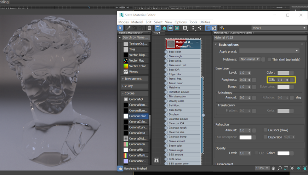Open the Utilities menu
Screen dimensions: 308x175
[205, 22]
